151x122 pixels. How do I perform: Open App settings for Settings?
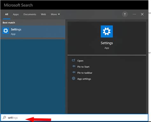click(x=84, y=79)
